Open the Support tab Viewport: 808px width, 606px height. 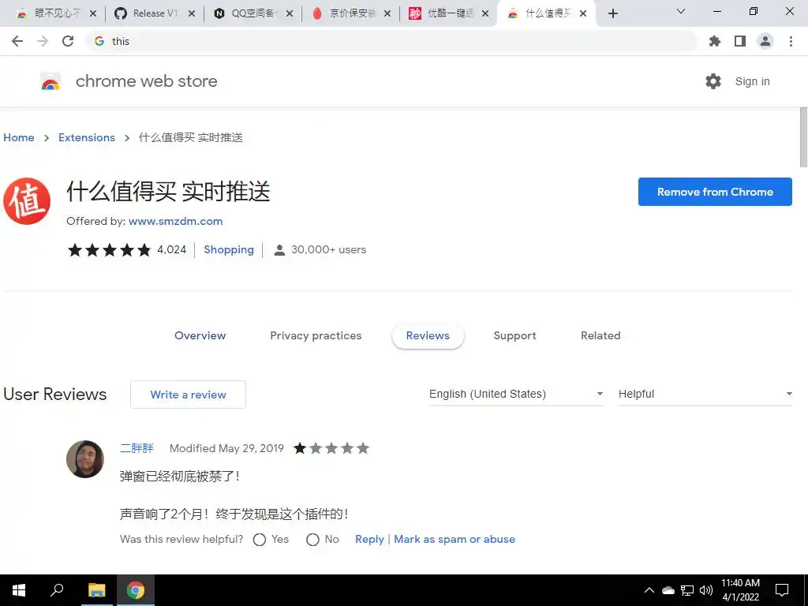(514, 336)
